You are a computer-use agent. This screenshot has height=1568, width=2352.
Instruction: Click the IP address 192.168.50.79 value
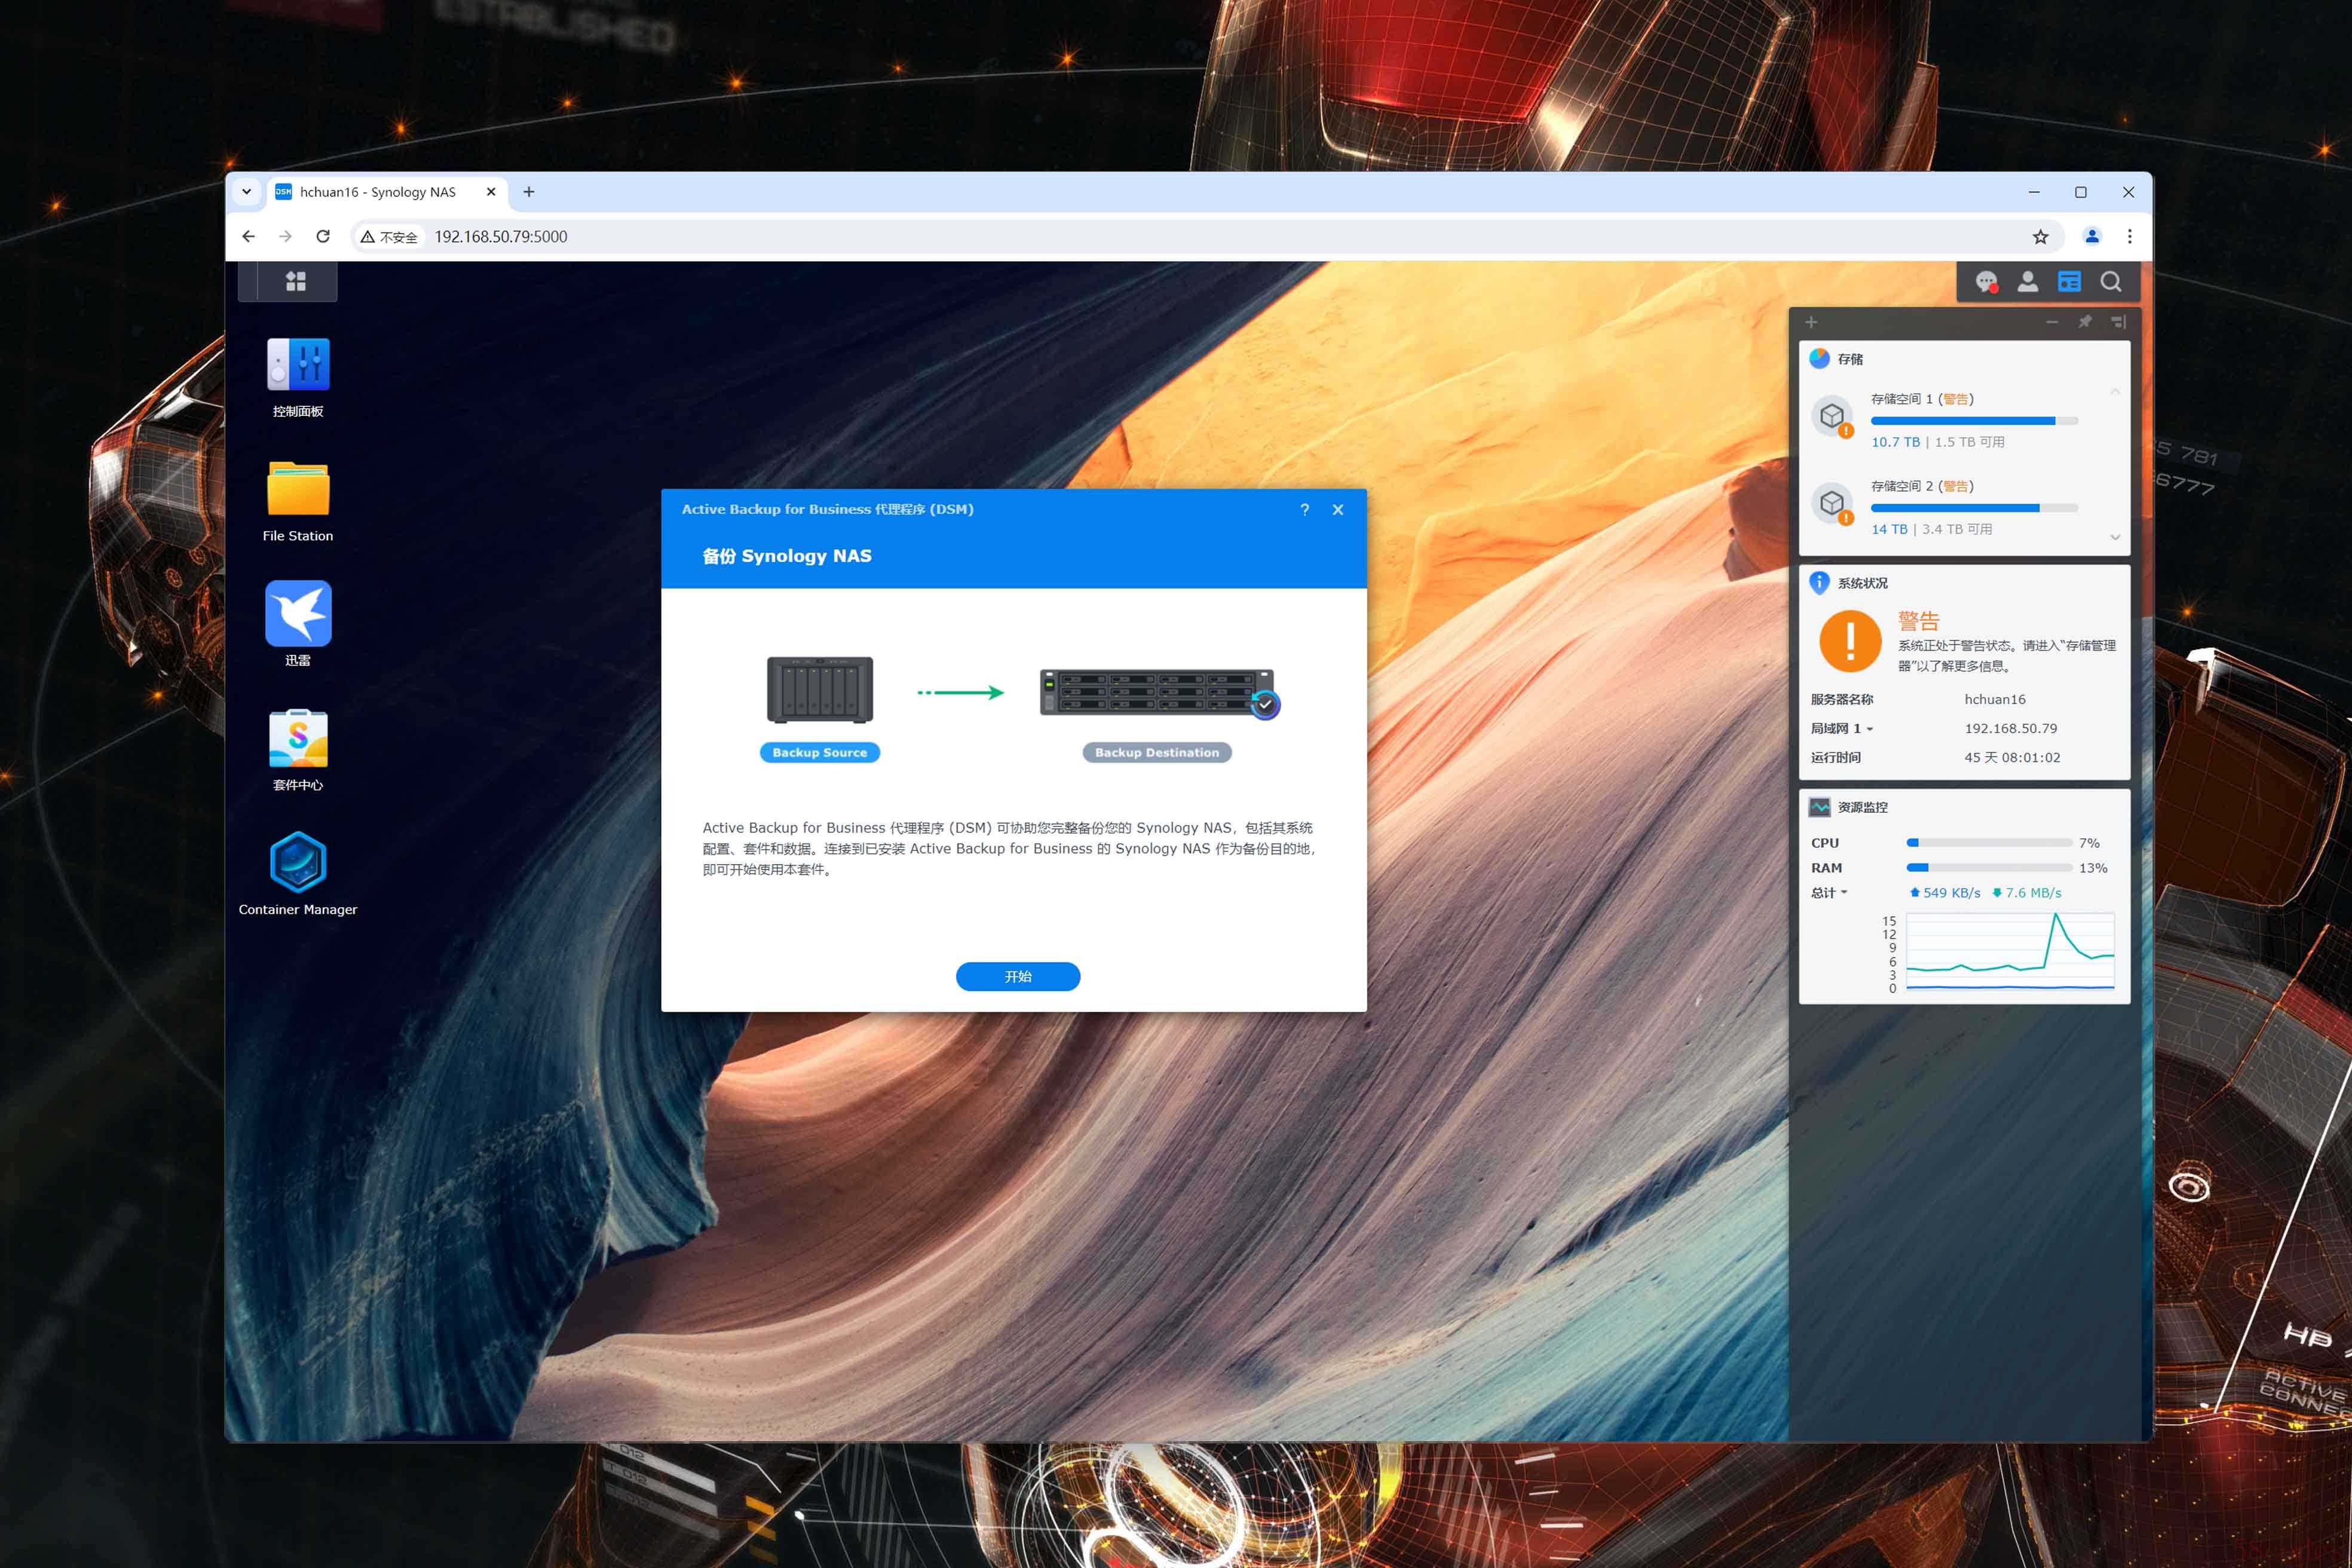pyautogui.click(x=2011, y=729)
